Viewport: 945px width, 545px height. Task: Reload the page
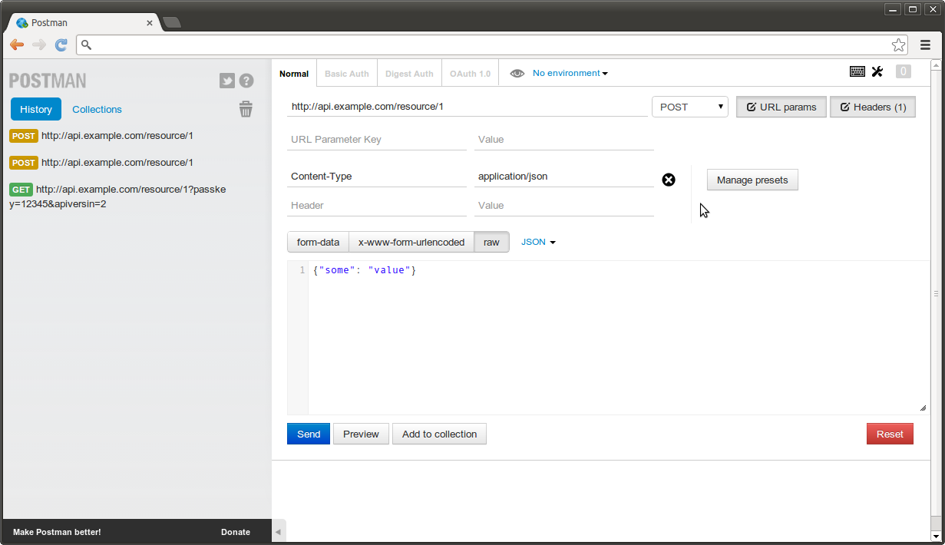[61, 45]
